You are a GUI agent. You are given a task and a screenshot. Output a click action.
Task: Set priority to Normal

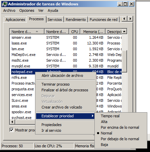(121, 133)
